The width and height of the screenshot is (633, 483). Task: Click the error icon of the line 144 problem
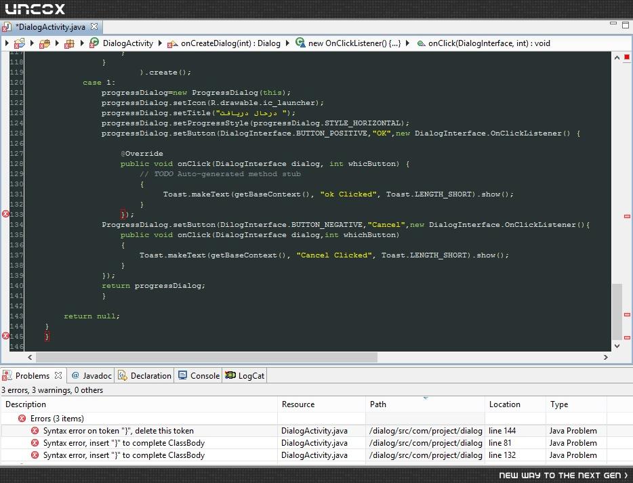[x=35, y=431]
